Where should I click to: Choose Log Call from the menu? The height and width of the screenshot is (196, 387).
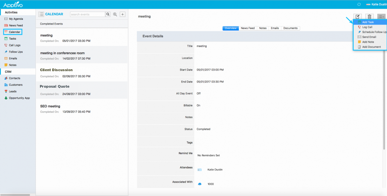point(367,27)
